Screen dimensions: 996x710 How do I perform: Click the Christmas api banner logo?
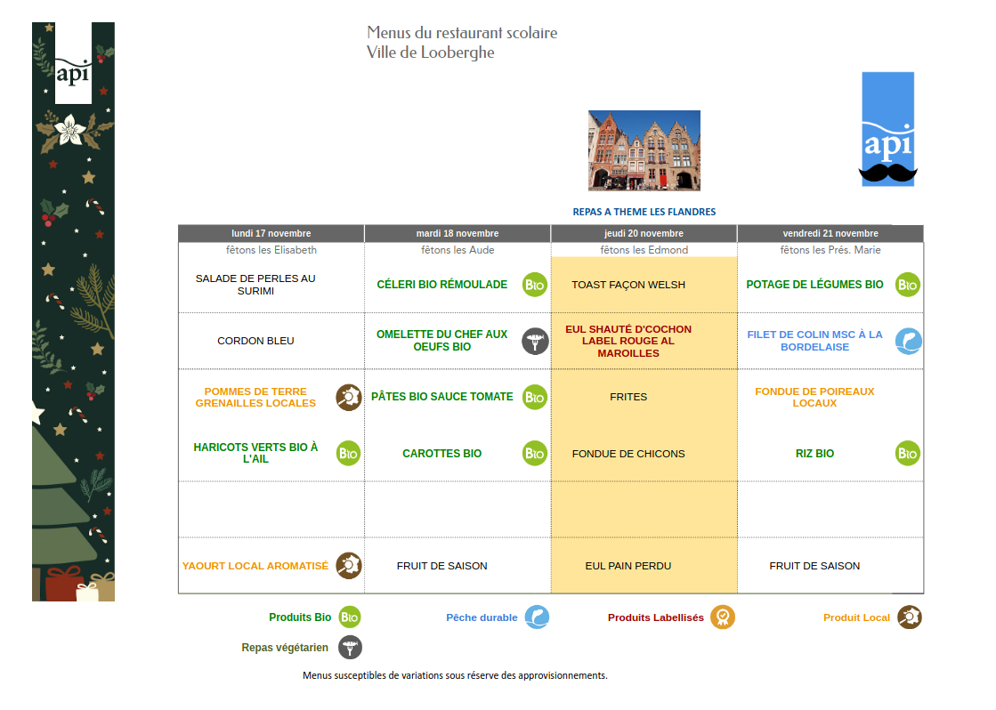tap(73, 73)
